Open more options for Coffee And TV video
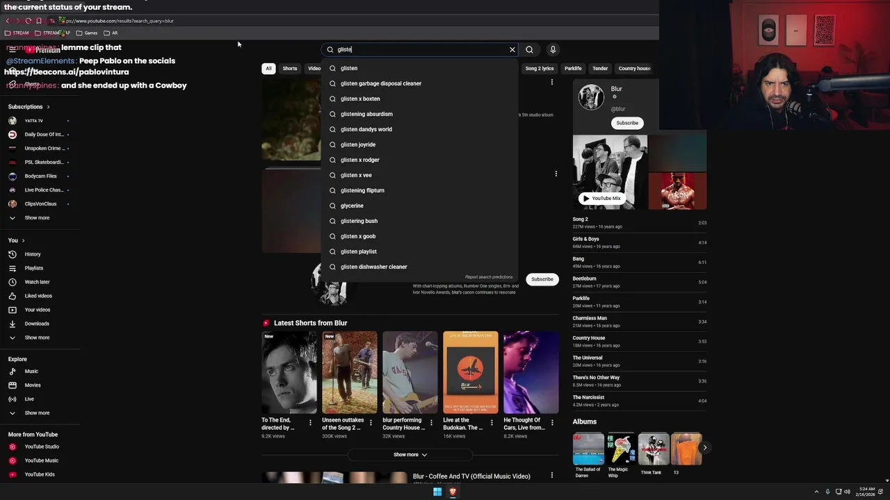Image resolution: width=890 pixels, height=500 pixels. click(x=552, y=476)
